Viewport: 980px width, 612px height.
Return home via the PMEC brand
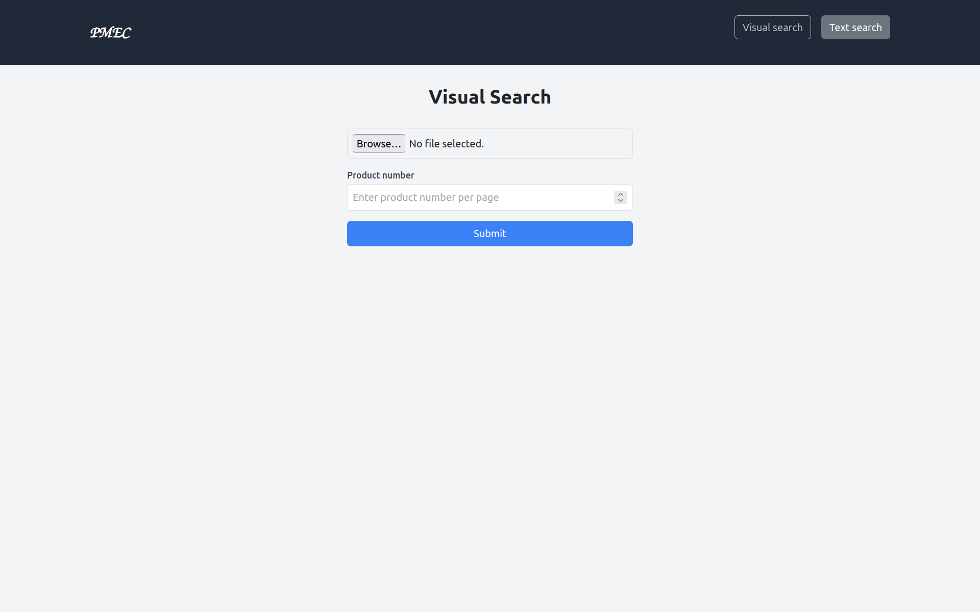coord(110,33)
